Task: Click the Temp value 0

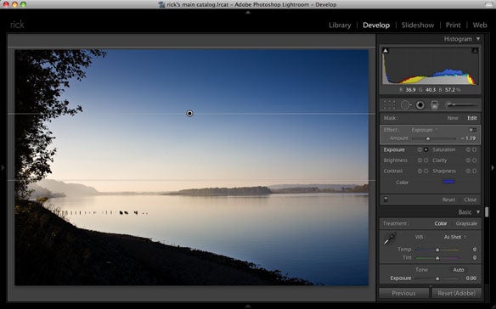Action: pyautogui.click(x=475, y=250)
